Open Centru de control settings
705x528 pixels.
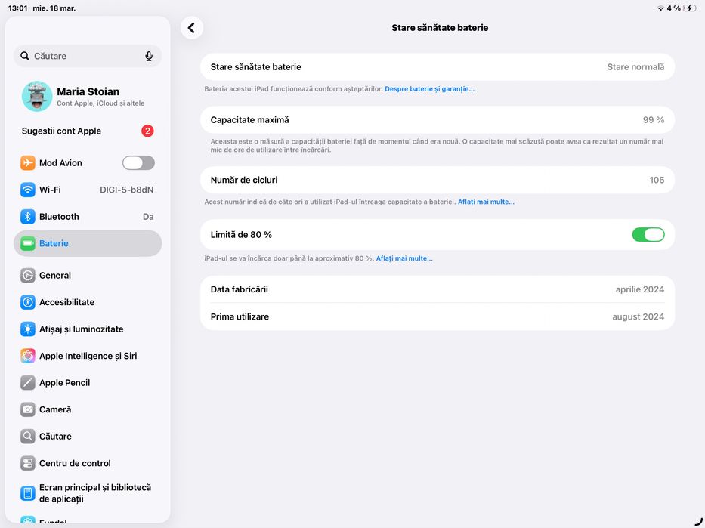[x=88, y=463]
